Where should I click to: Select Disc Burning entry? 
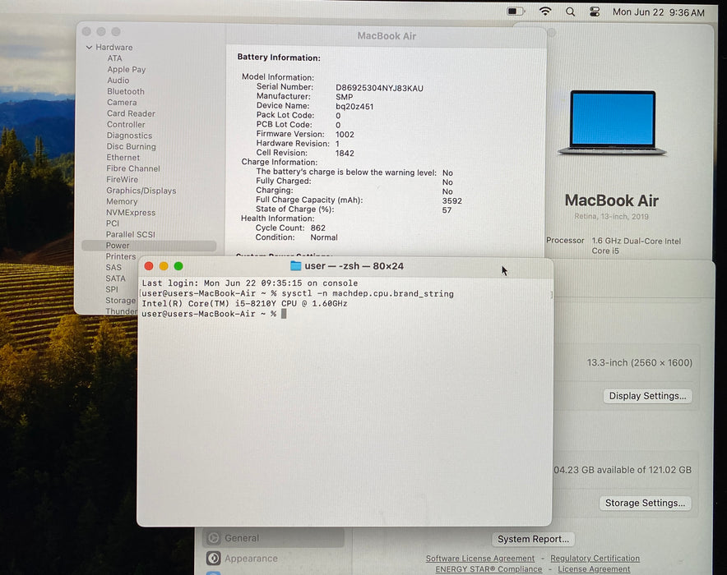(x=131, y=147)
